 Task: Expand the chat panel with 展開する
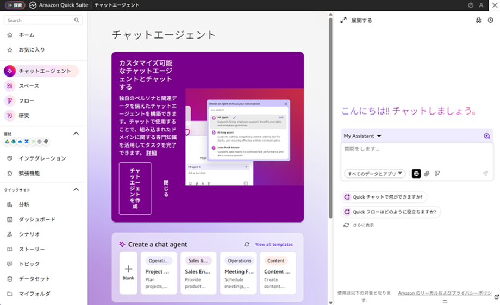[357, 20]
